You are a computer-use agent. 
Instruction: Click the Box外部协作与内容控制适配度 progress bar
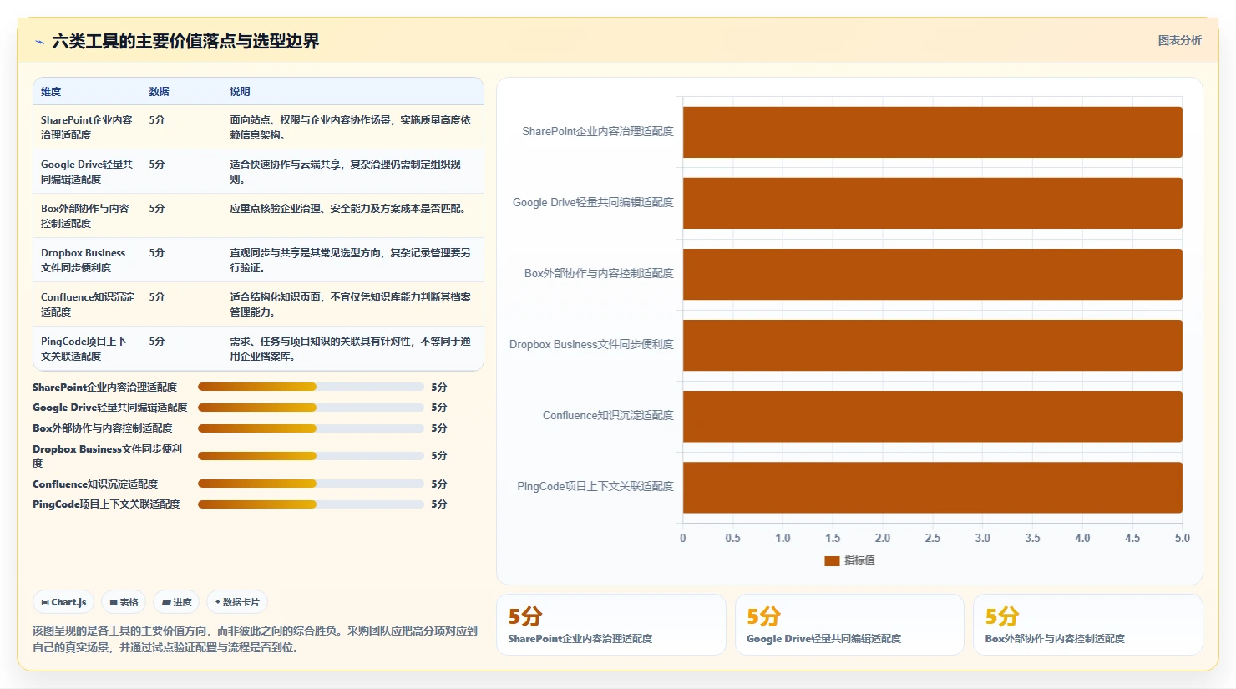(311, 428)
